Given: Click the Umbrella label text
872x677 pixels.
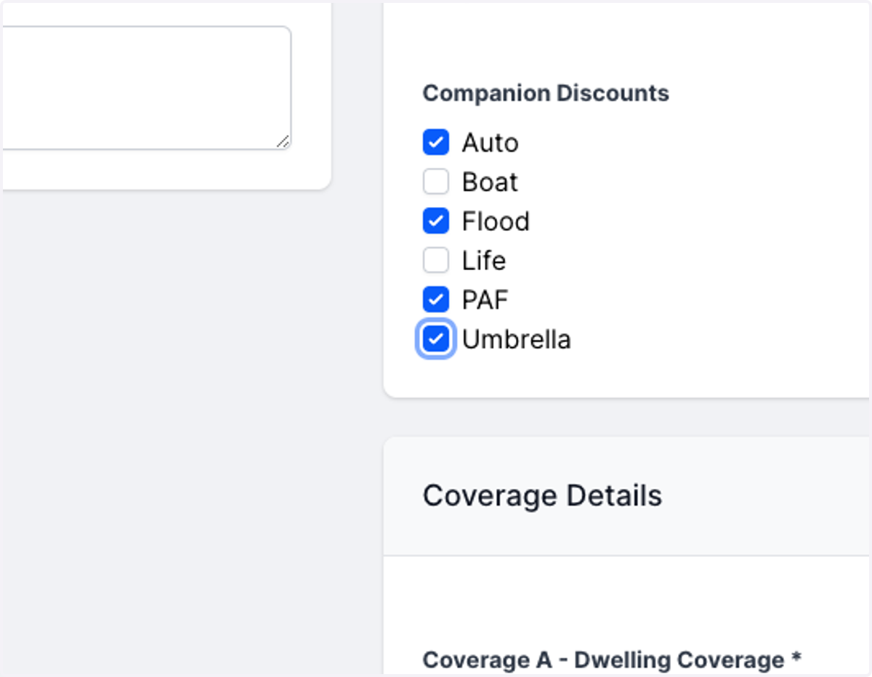Looking at the screenshot, I should pos(517,338).
